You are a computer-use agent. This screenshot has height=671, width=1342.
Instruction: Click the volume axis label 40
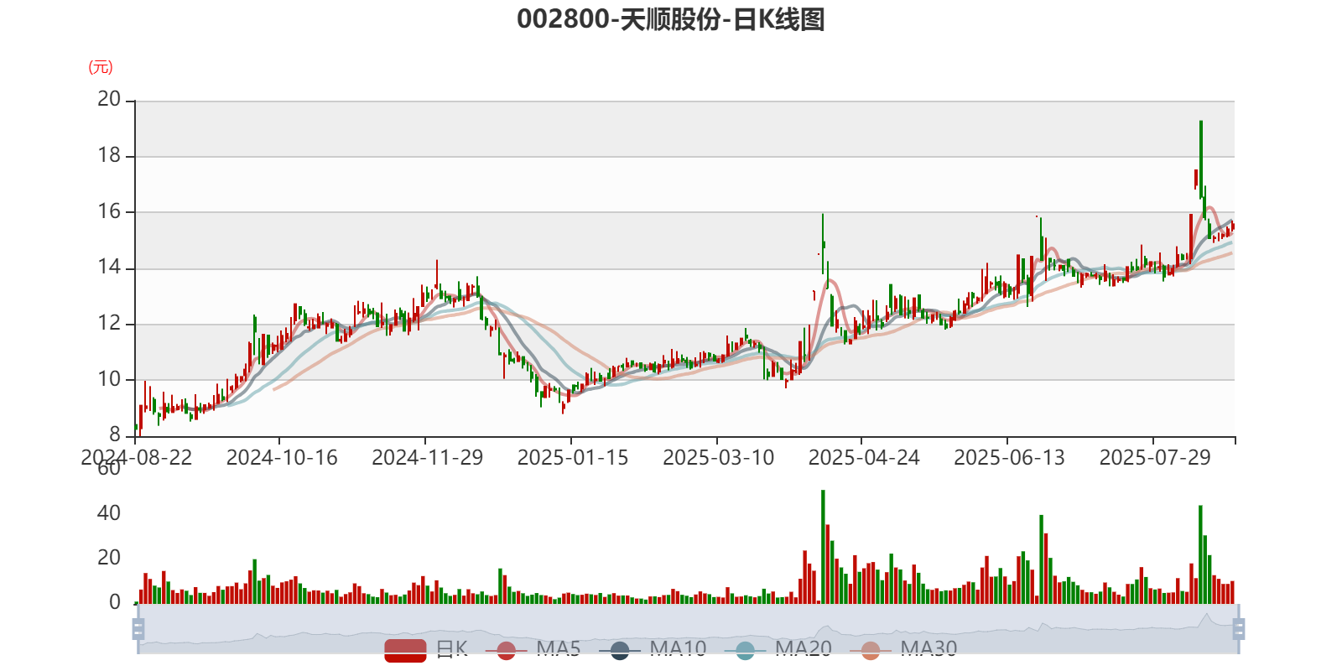109,513
